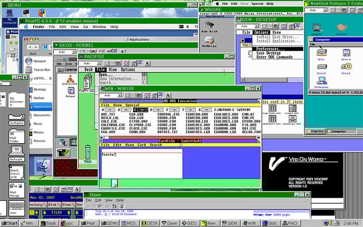363x227 pixels.
Task: Open Drive A in NewDeal Computer window
Action: [346, 54]
